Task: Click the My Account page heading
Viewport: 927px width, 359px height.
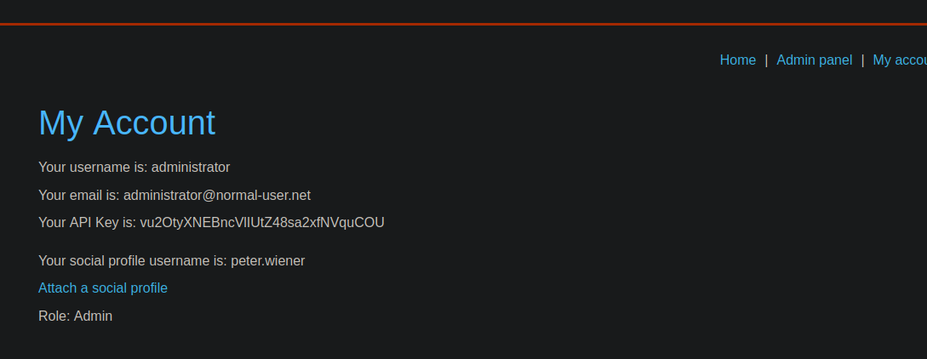Action: pyautogui.click(x=127, y=123)
